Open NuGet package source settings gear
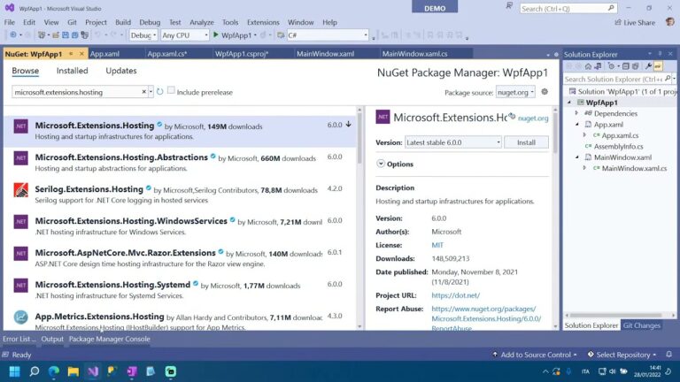The width and height of the screenshot is (680, 382). (545, 92)
